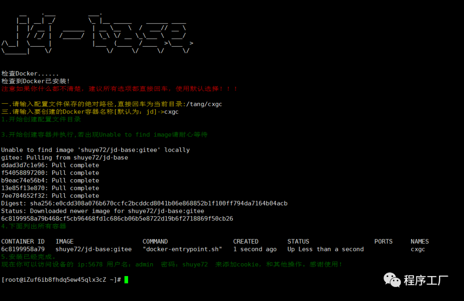464x301 pixels.
Task: Click the line '检查Docker......'
Action: [30, 74]
